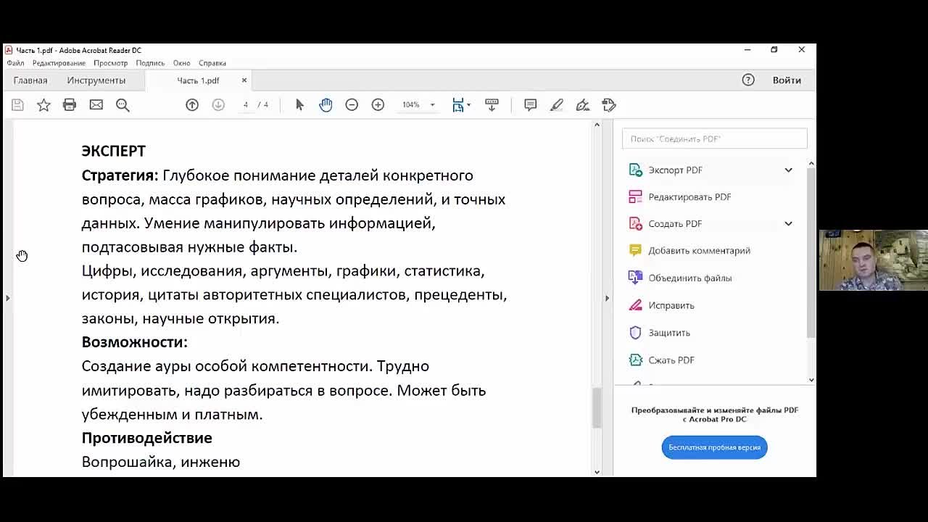Send file by email envelope icon

(96, 105)
